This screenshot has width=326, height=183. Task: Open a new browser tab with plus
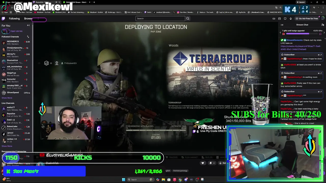tap(94, 2)
